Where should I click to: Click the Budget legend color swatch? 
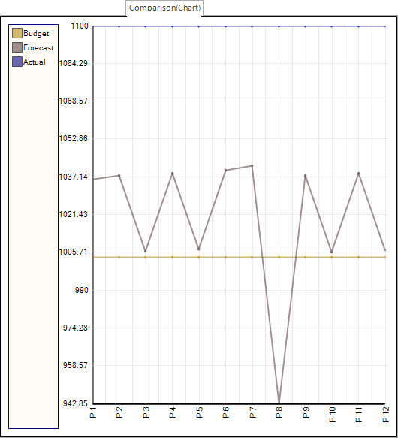[x=17, y=33]
